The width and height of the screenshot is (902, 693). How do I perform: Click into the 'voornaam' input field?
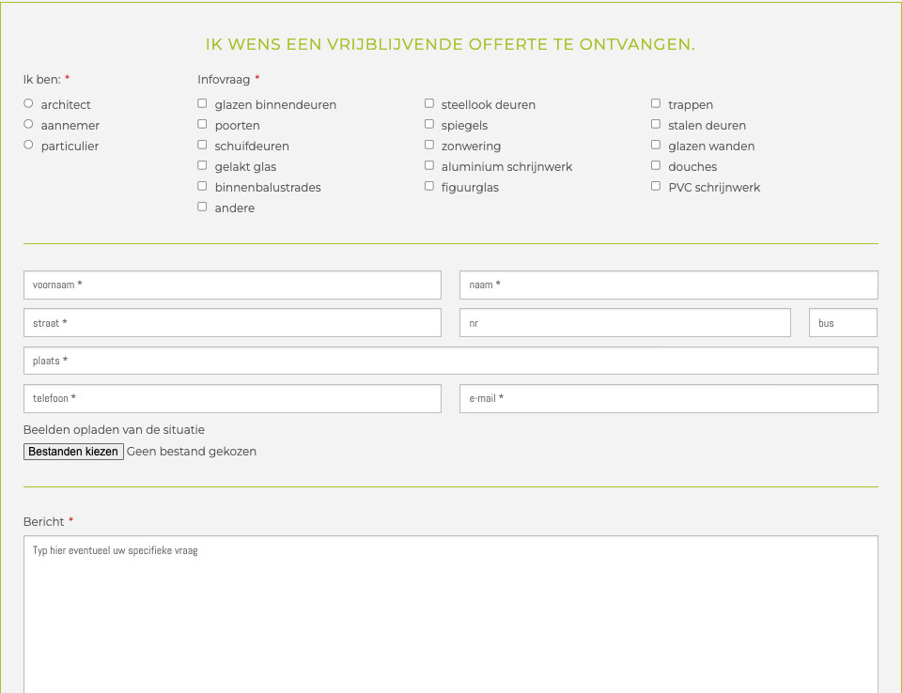point(232,285)
